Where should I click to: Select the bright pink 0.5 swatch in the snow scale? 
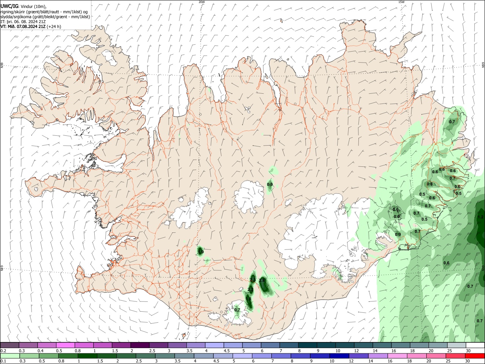[65, 345]
